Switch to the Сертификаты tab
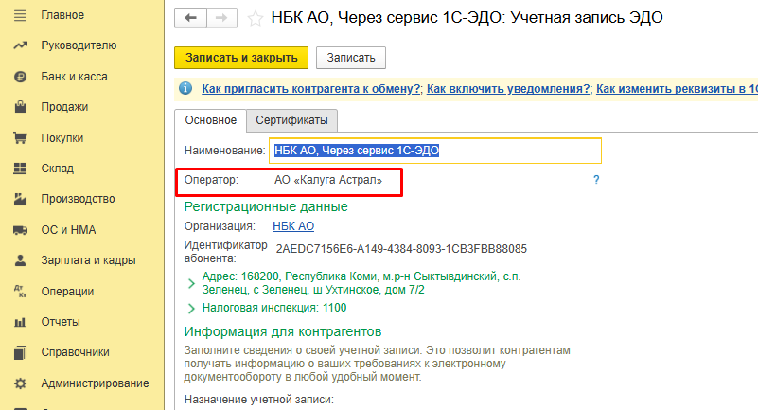Image resolution: width=758 pixels, height=410 pixels. pyautogui.click(x=292, y=120)
